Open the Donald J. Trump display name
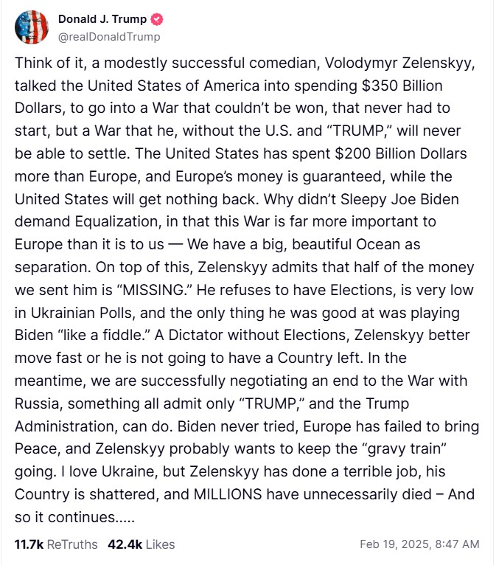The width and height of the screenshot is (496, 565). click(102, 18)
